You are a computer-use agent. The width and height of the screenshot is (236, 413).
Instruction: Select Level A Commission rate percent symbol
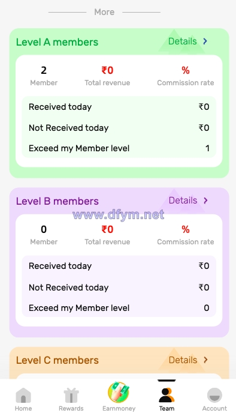point(186,70)
